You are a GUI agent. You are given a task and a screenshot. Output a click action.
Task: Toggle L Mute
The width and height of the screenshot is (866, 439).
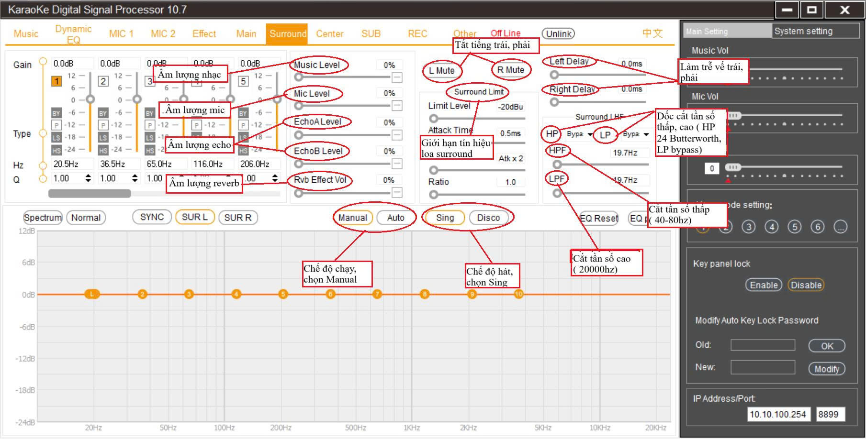(442, 71)
